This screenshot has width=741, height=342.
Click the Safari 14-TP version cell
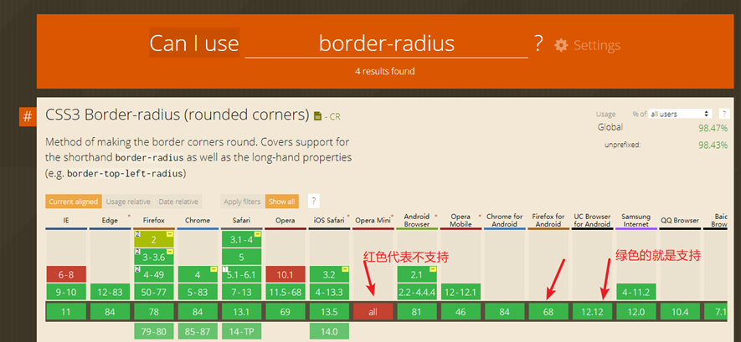pos(241,331)
